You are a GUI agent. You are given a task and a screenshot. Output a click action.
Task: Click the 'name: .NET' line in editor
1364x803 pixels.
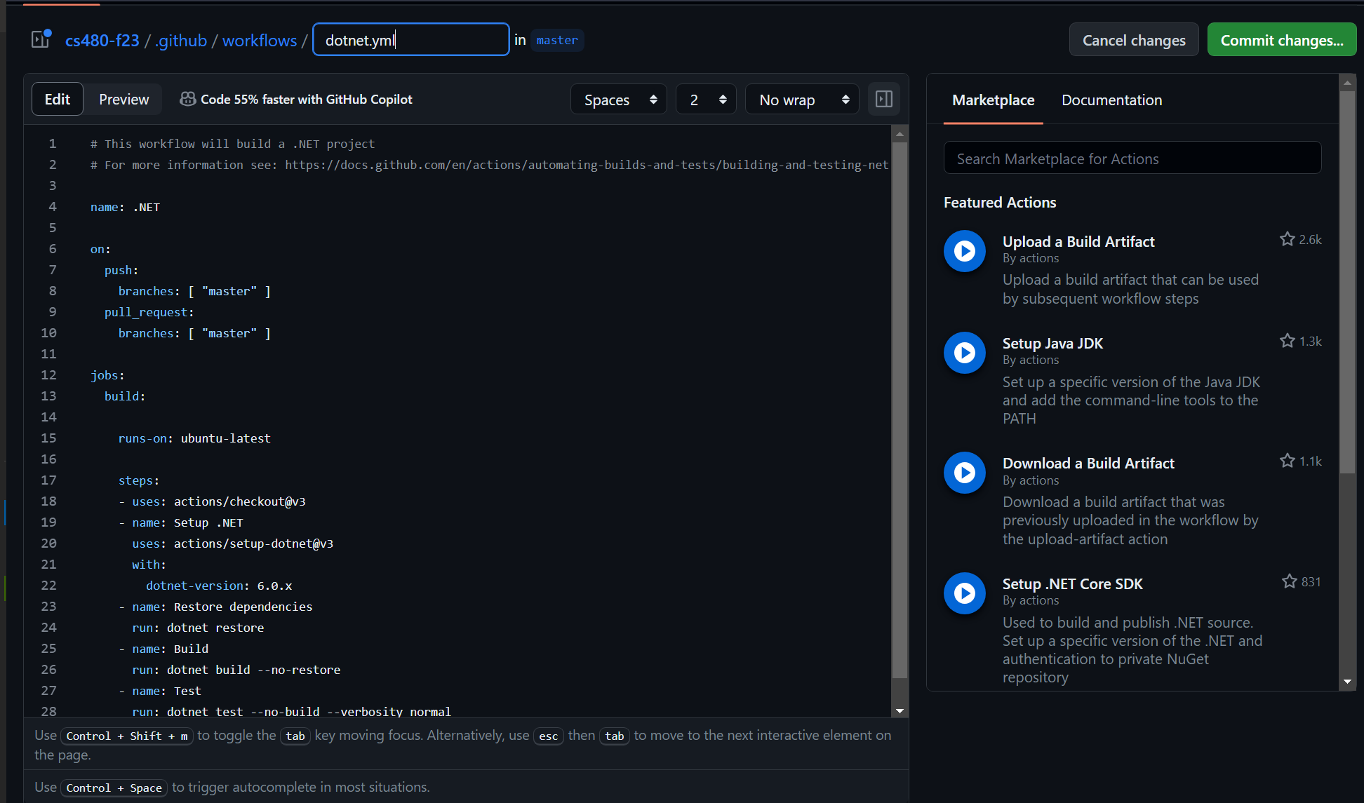pyautogui.click(x=125, y=207)
